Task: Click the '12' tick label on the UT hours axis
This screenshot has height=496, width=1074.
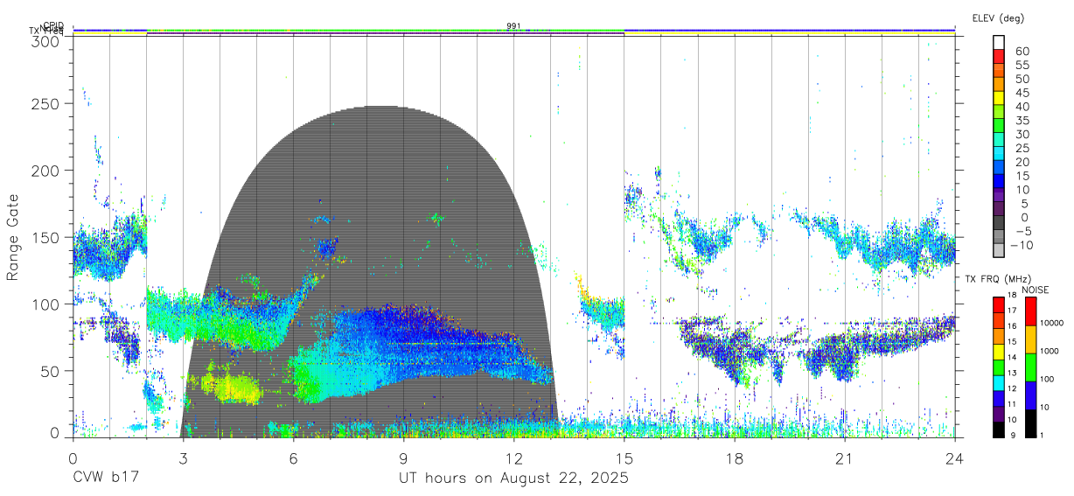Action: [x=513, y=458]
